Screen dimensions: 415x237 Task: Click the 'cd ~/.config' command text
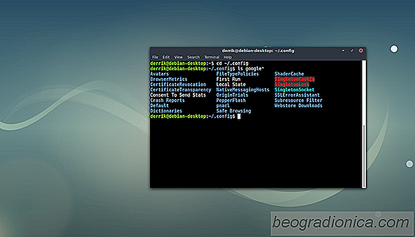click(232, 63)
